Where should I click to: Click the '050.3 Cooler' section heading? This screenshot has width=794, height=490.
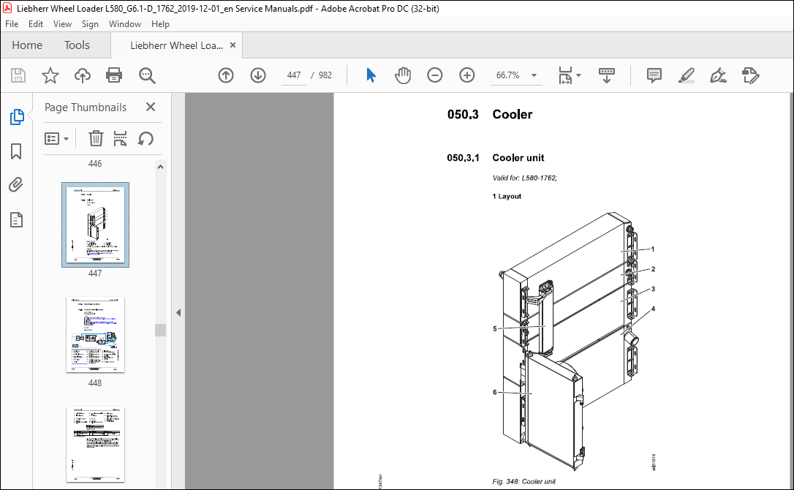pyautogui.click(x=490, y=115)
